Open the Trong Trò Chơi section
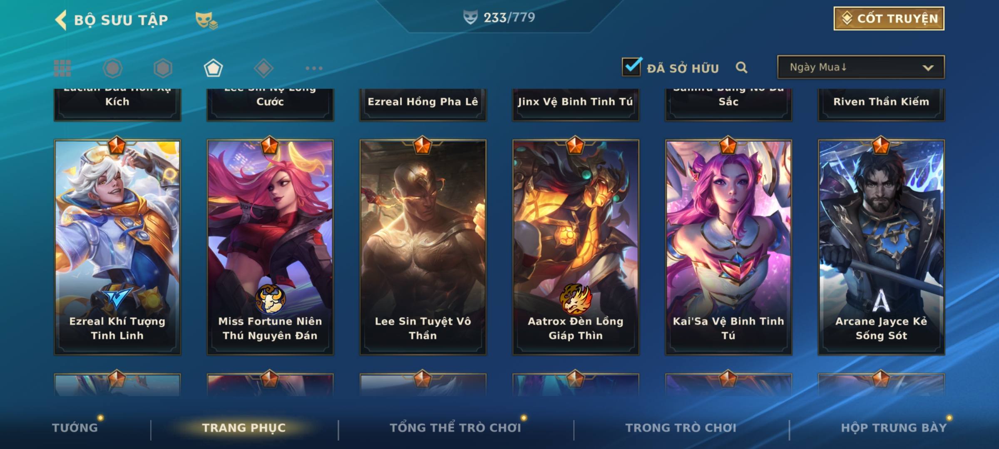This screenshot has width=999, height=449. 681,427
